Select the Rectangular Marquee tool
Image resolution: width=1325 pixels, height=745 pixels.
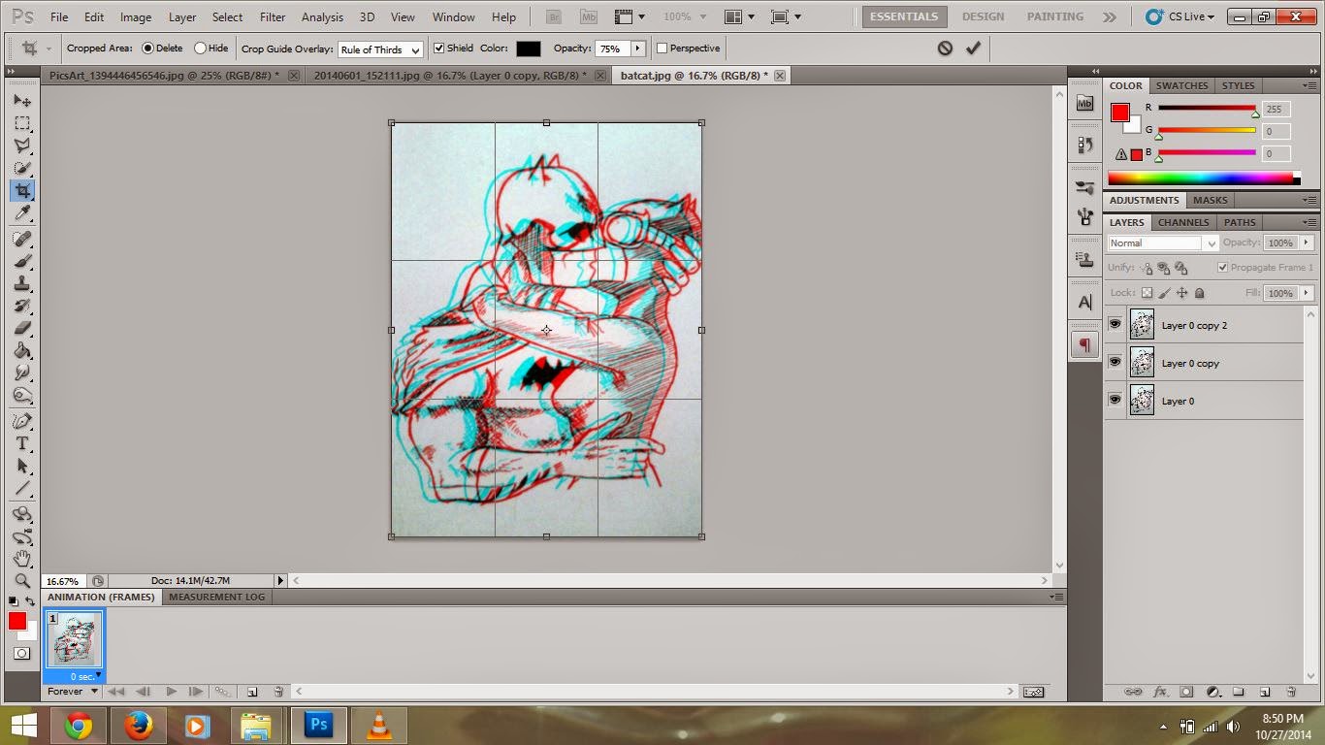point(22,123)
